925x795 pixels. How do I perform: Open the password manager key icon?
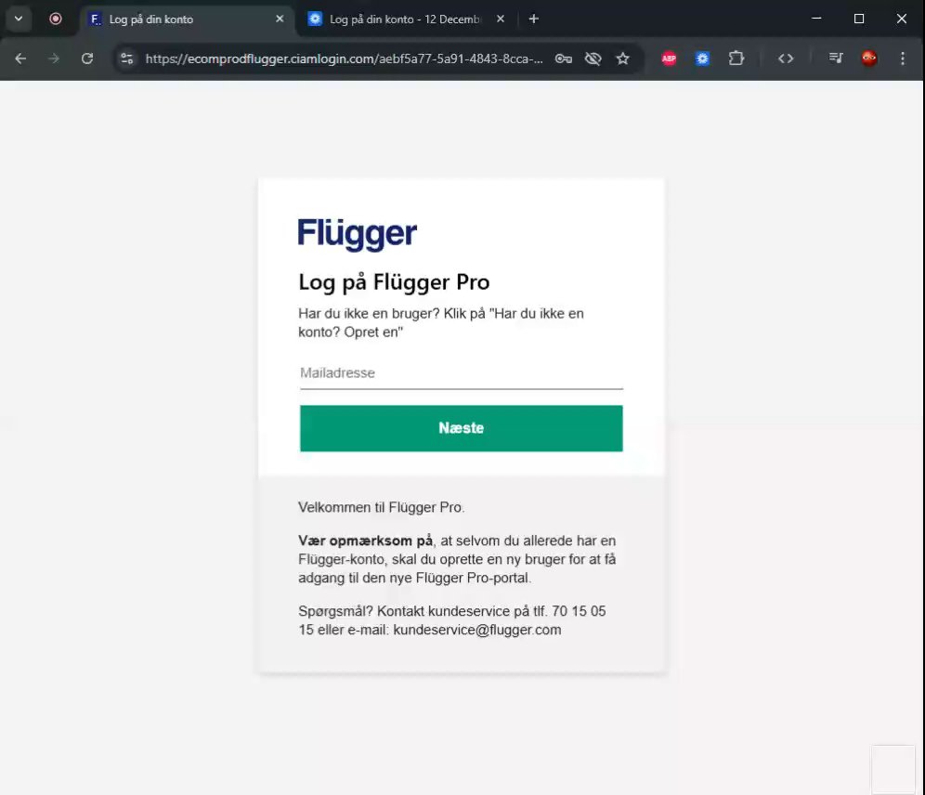(564, 59)
